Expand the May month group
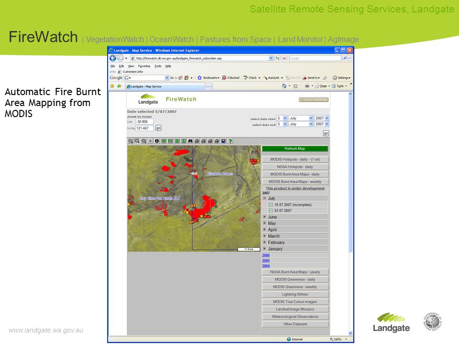This screenshot has width=459, height=344. coord(264,223)
